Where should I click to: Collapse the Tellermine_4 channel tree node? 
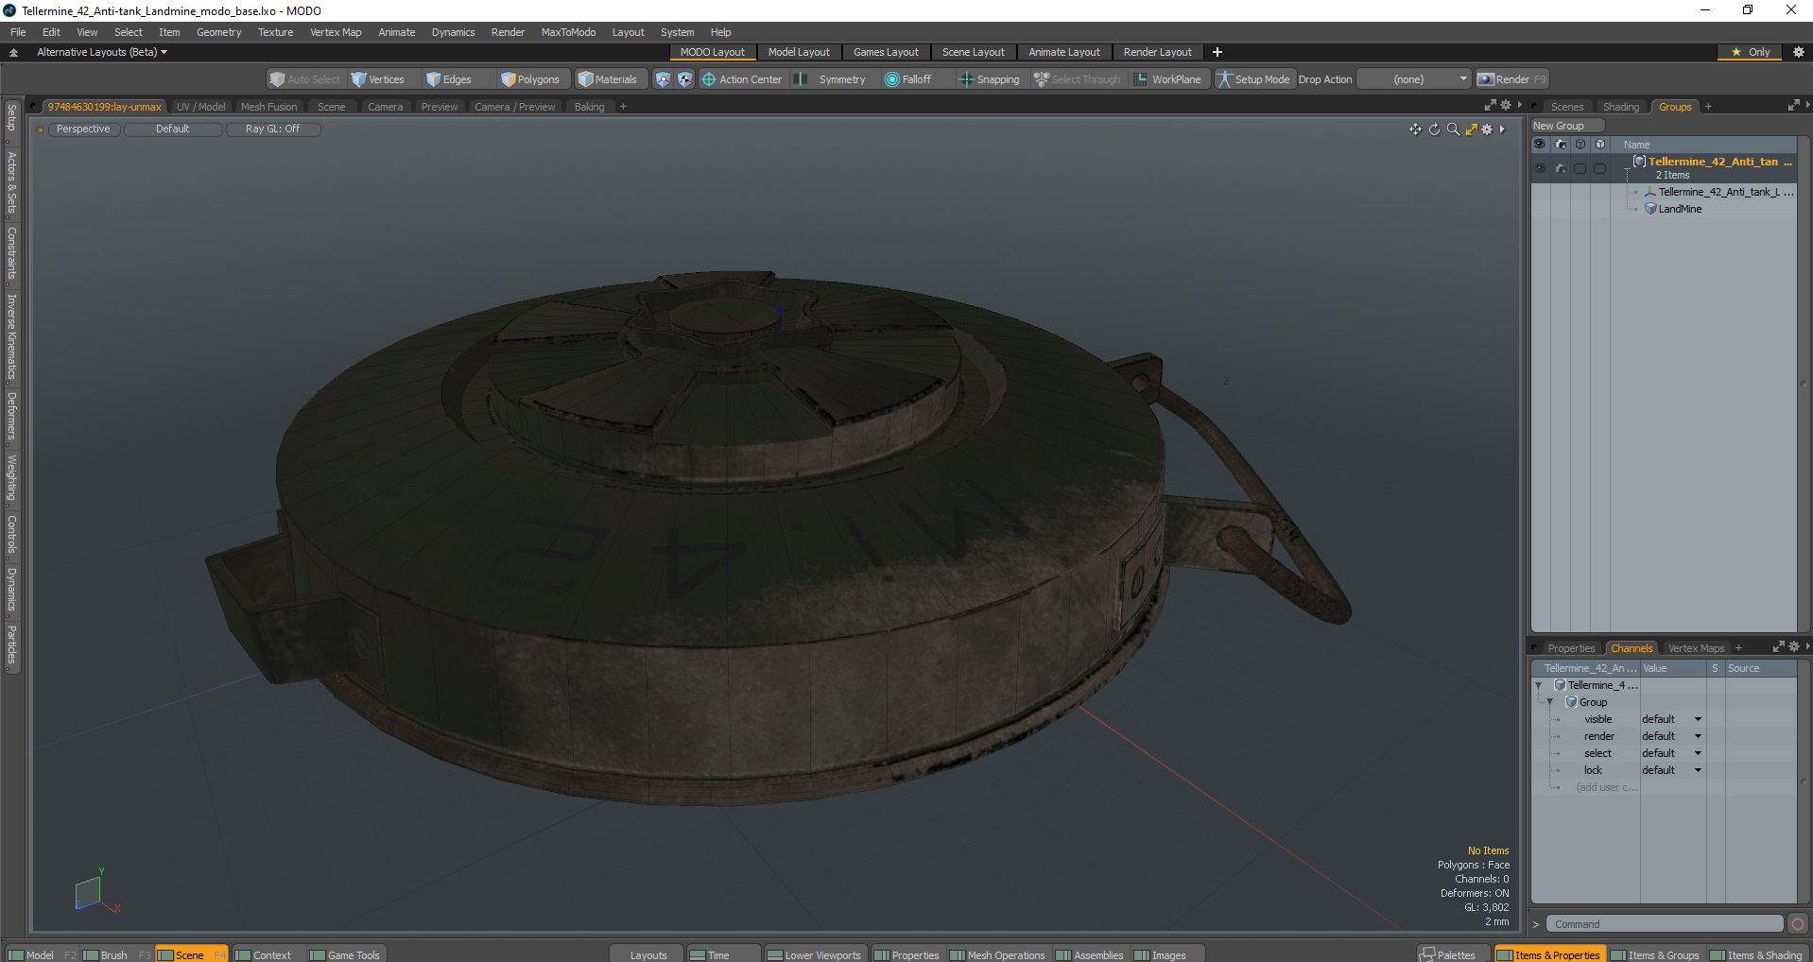click(1538, 685)
